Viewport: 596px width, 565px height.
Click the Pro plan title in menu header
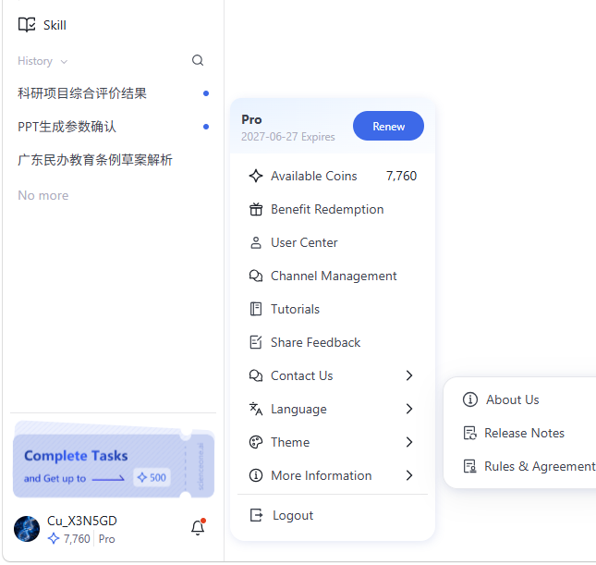(251, 119)
